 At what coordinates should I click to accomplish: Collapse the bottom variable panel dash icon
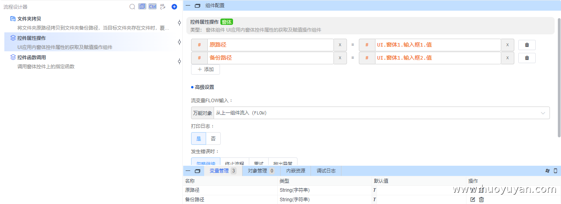[188, 171]
